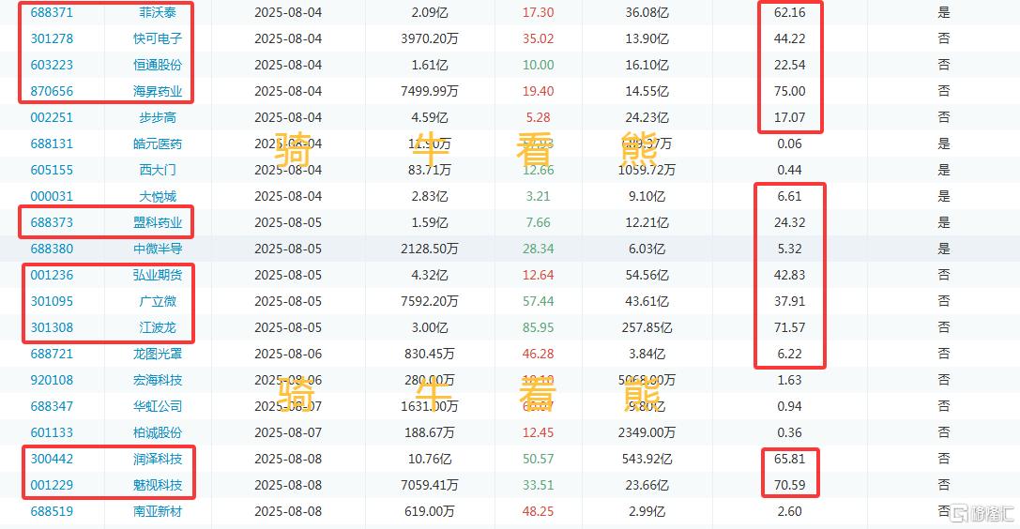This screenshot has width=1020, height=529.
Task: Select the 62.16 ratio cell
Action: click(x=790, y=12)
